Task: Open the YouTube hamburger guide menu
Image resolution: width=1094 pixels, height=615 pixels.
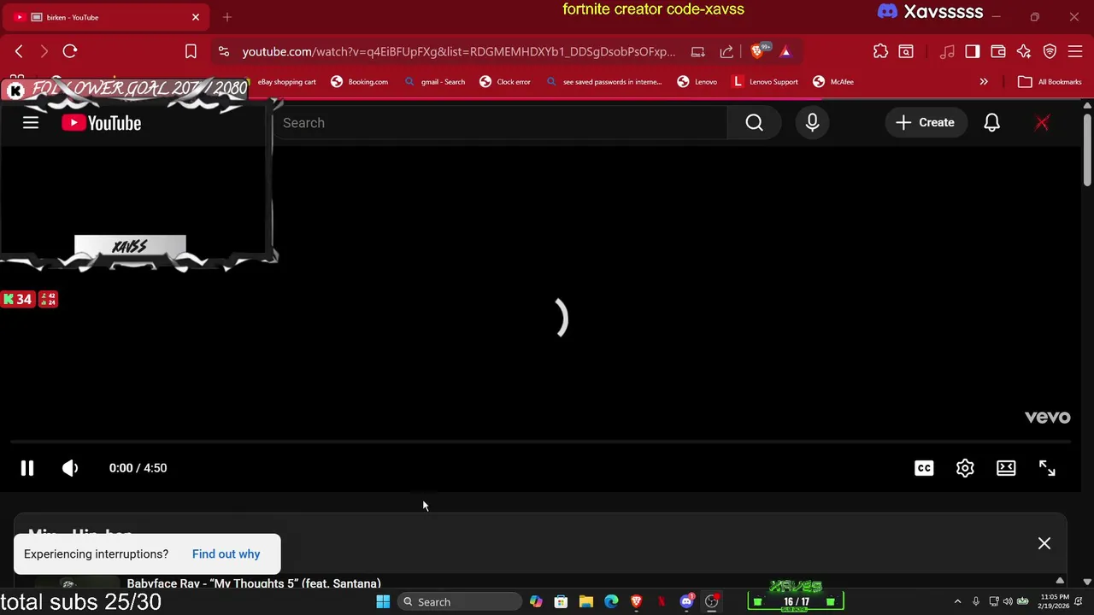Action: coord(31,123)
